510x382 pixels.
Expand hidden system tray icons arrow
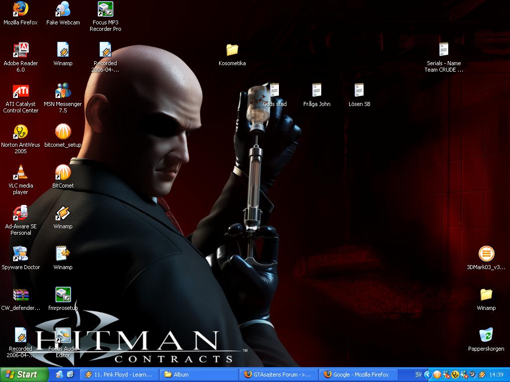coord(428,375)
